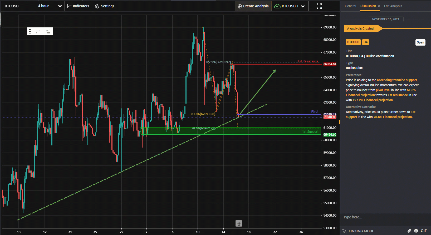Click the 61840.80 current price label

click(x=330, y=117)
